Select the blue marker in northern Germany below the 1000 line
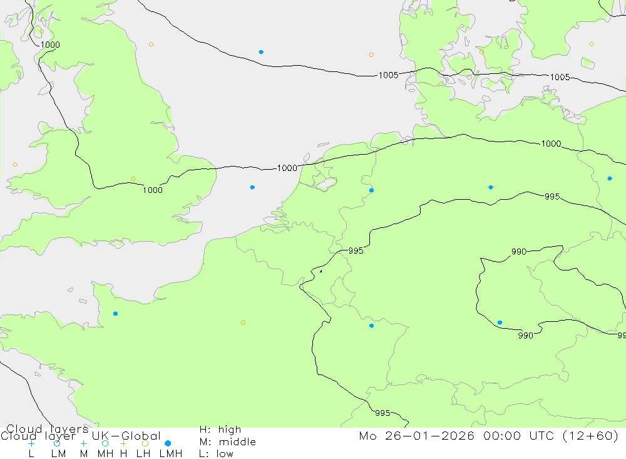This screenshot has height=459, width=626. 491,187
